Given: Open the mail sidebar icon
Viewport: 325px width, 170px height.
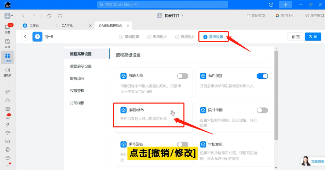Looking at the screenshot, I should point(7,141).
